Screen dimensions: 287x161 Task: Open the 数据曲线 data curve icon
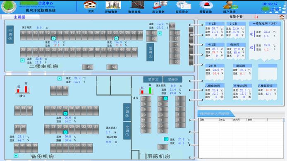(137, 5)
